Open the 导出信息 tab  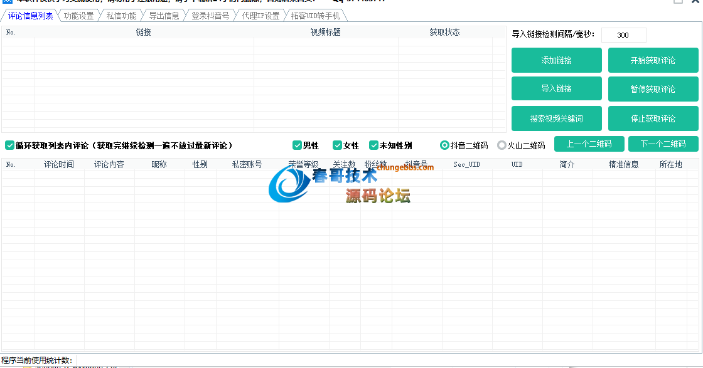(x=164, y=16)
